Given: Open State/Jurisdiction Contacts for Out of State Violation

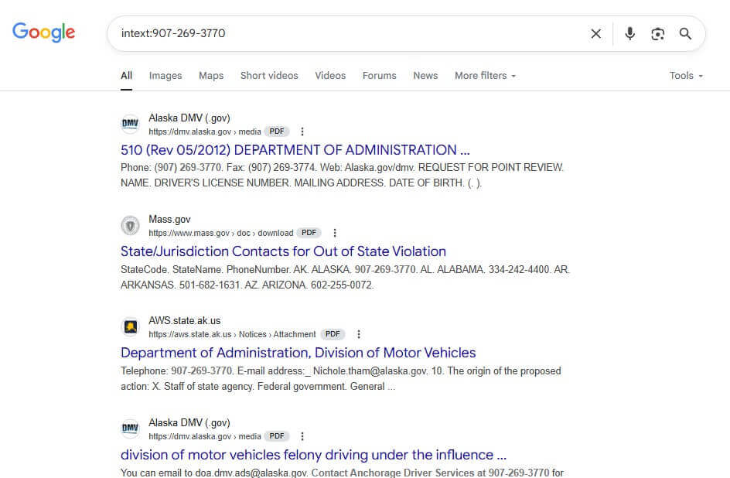Looking at the screenshot, I should tap(283, 251).
